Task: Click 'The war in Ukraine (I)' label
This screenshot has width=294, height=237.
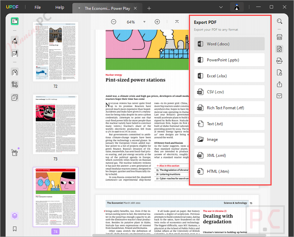Action: click(215, 211)
